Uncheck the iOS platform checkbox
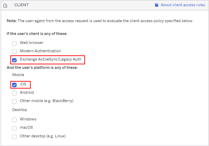This screenshot has width=209, height=146. point(15,85)
